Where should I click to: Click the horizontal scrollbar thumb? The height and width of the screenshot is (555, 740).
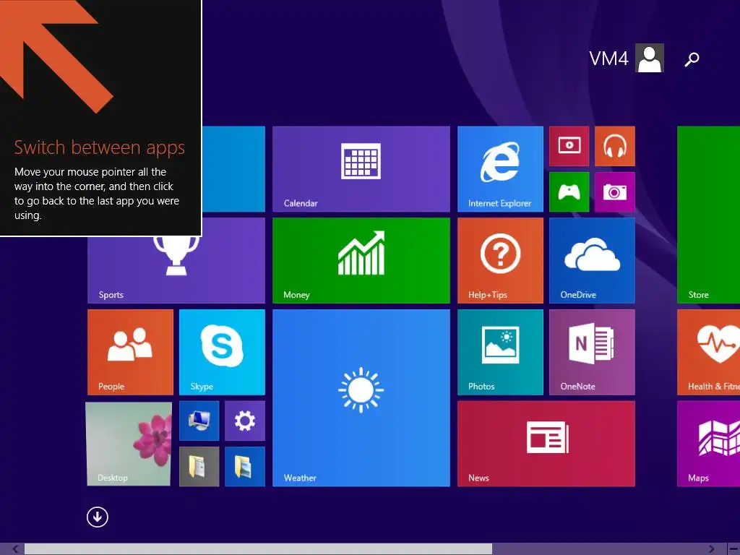pos(258,549)
